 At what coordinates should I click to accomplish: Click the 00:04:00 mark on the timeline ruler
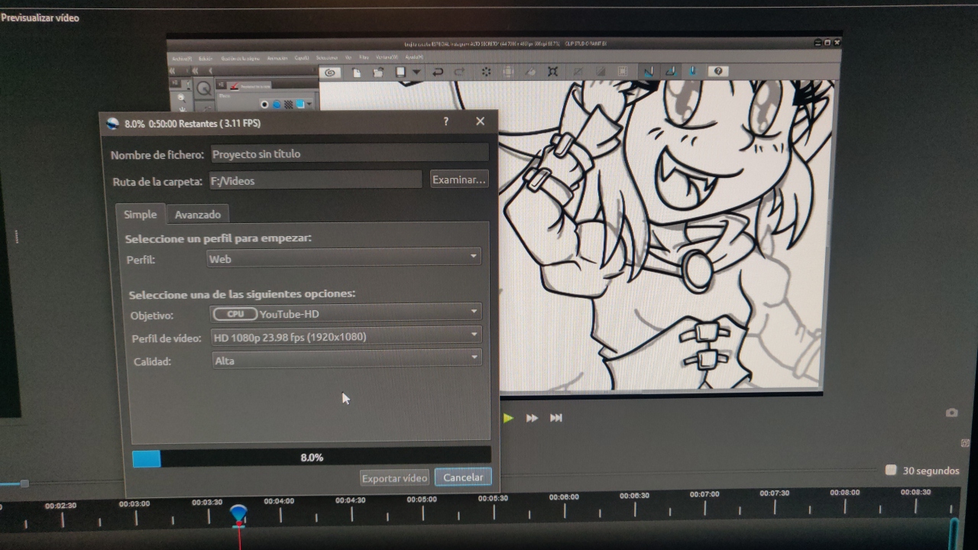pyautogui.click(x=279, y=501)
